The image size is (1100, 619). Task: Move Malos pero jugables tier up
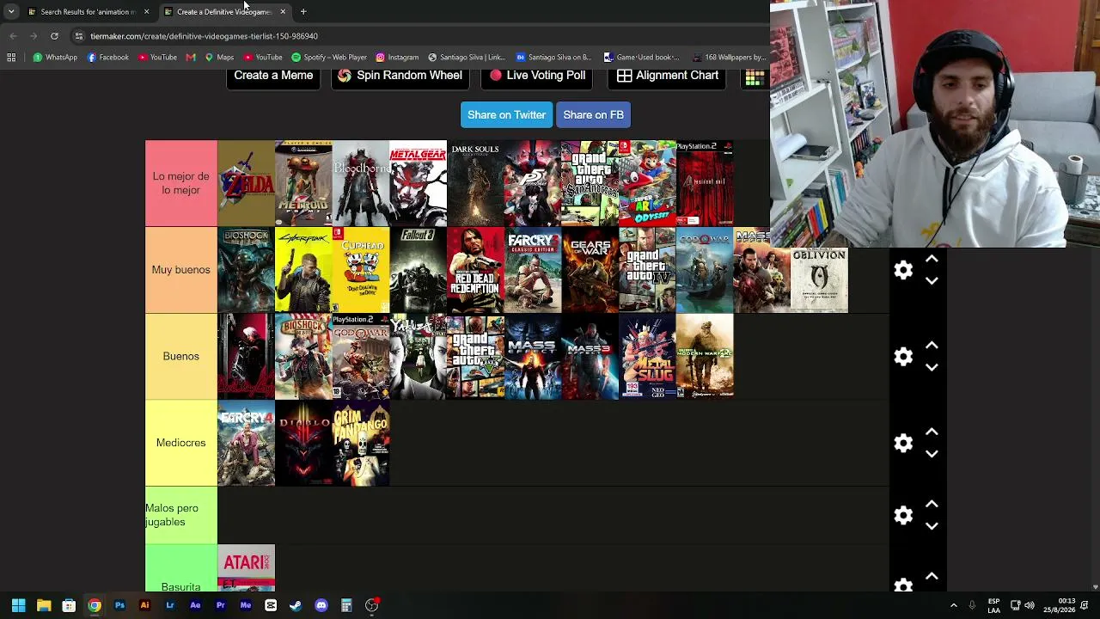coord(932,504)
